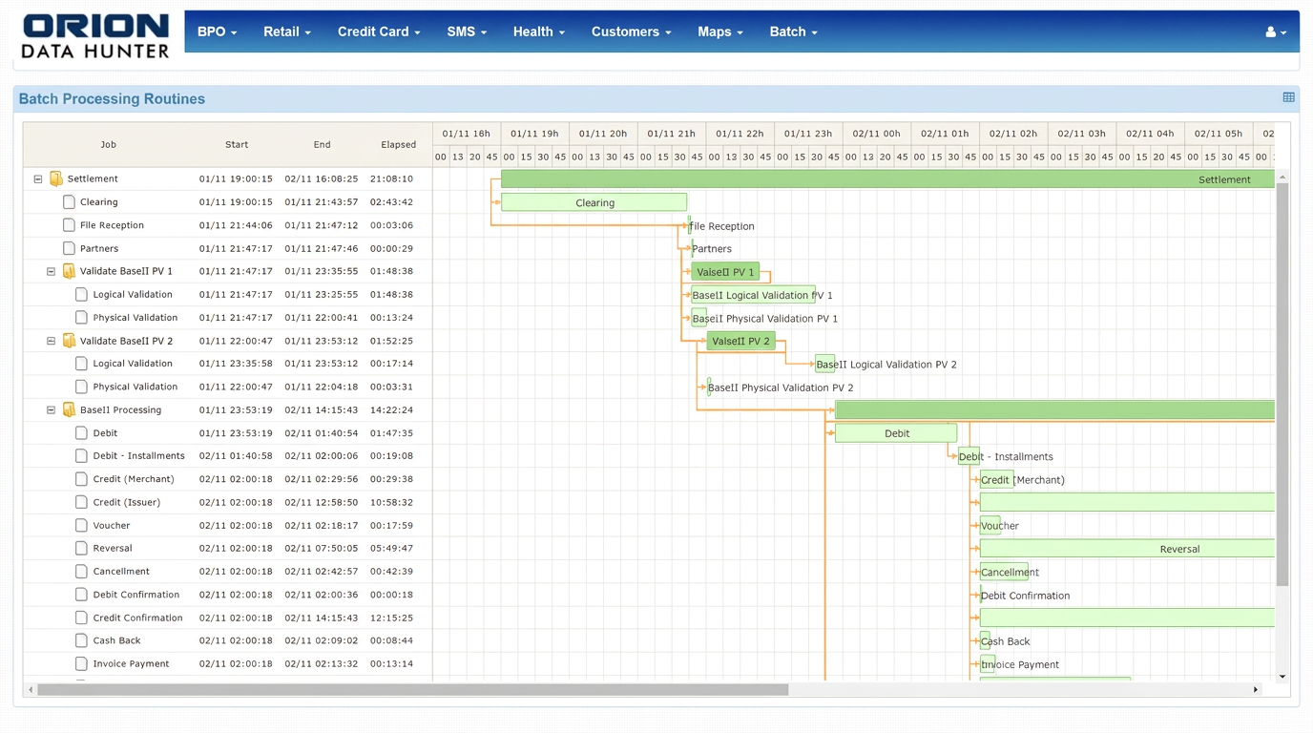This screenshot has height=733, width=1313.
Task: Click the Validate BaseII PV 1 folder icon
Action: point(69,271)
